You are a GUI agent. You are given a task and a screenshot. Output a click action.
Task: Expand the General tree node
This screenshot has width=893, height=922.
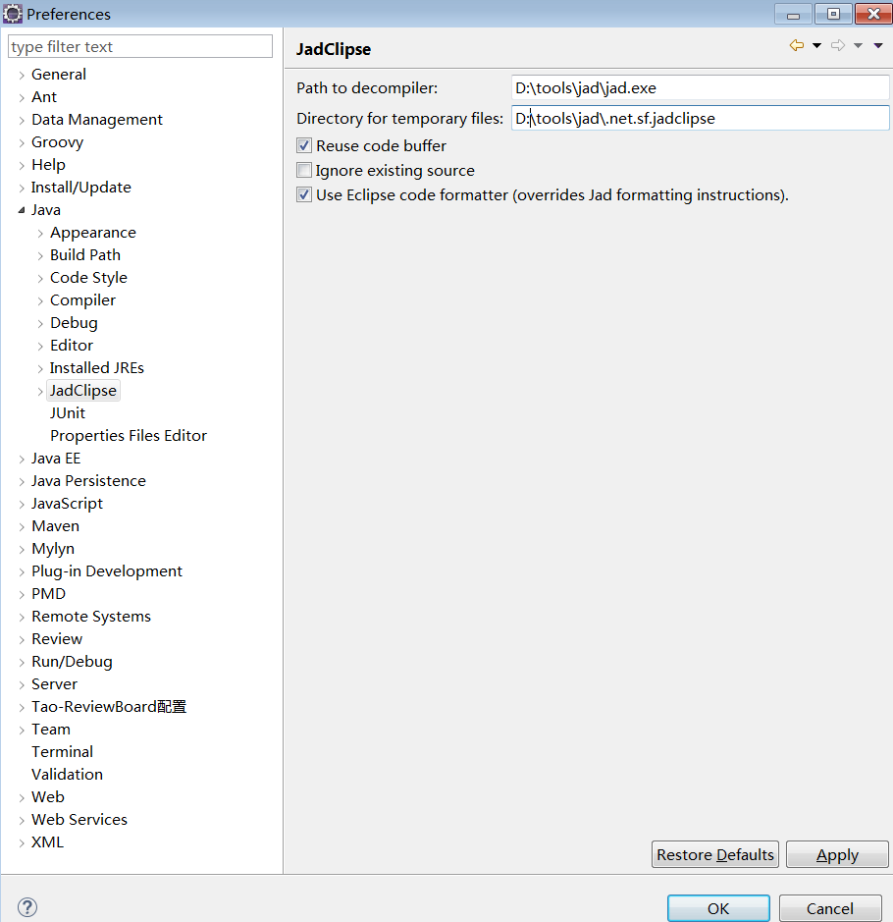(22, 75)
